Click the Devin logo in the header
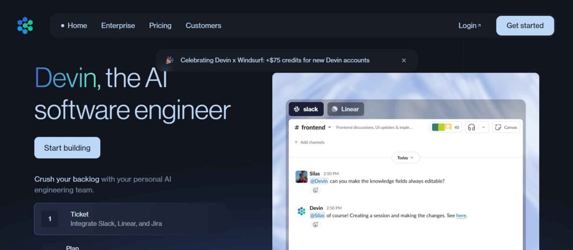The image size is (573, 250). 25,26
